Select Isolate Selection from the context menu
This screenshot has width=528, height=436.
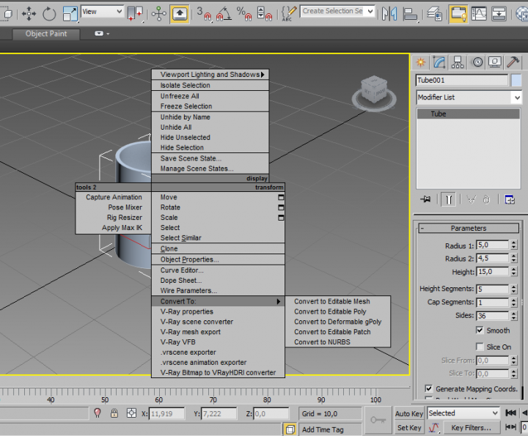point(185,85)
